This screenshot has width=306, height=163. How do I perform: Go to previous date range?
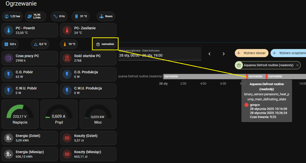[210, 54]
